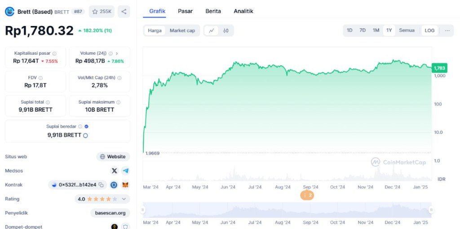Open the Telegram social link
The height and width of the screenshot is (229, 460).
click(125, 171)
